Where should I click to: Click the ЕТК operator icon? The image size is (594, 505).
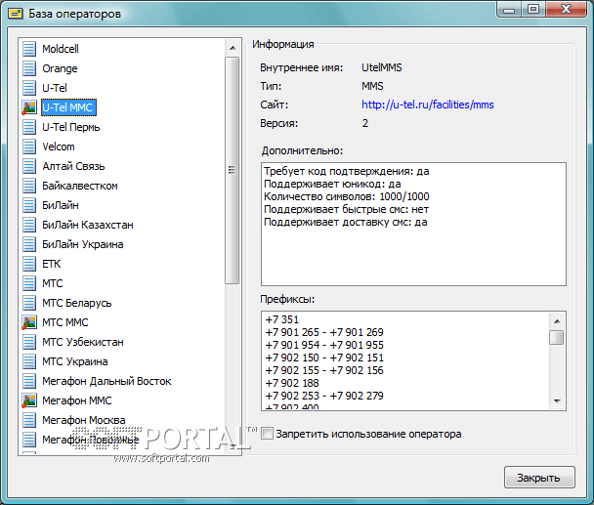pos(29,264)
